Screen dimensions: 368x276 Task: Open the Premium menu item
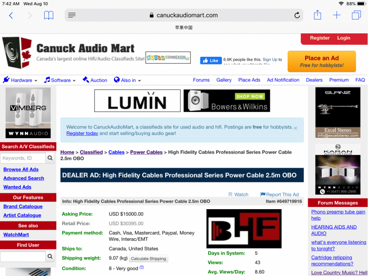click(x=339, y=80)
